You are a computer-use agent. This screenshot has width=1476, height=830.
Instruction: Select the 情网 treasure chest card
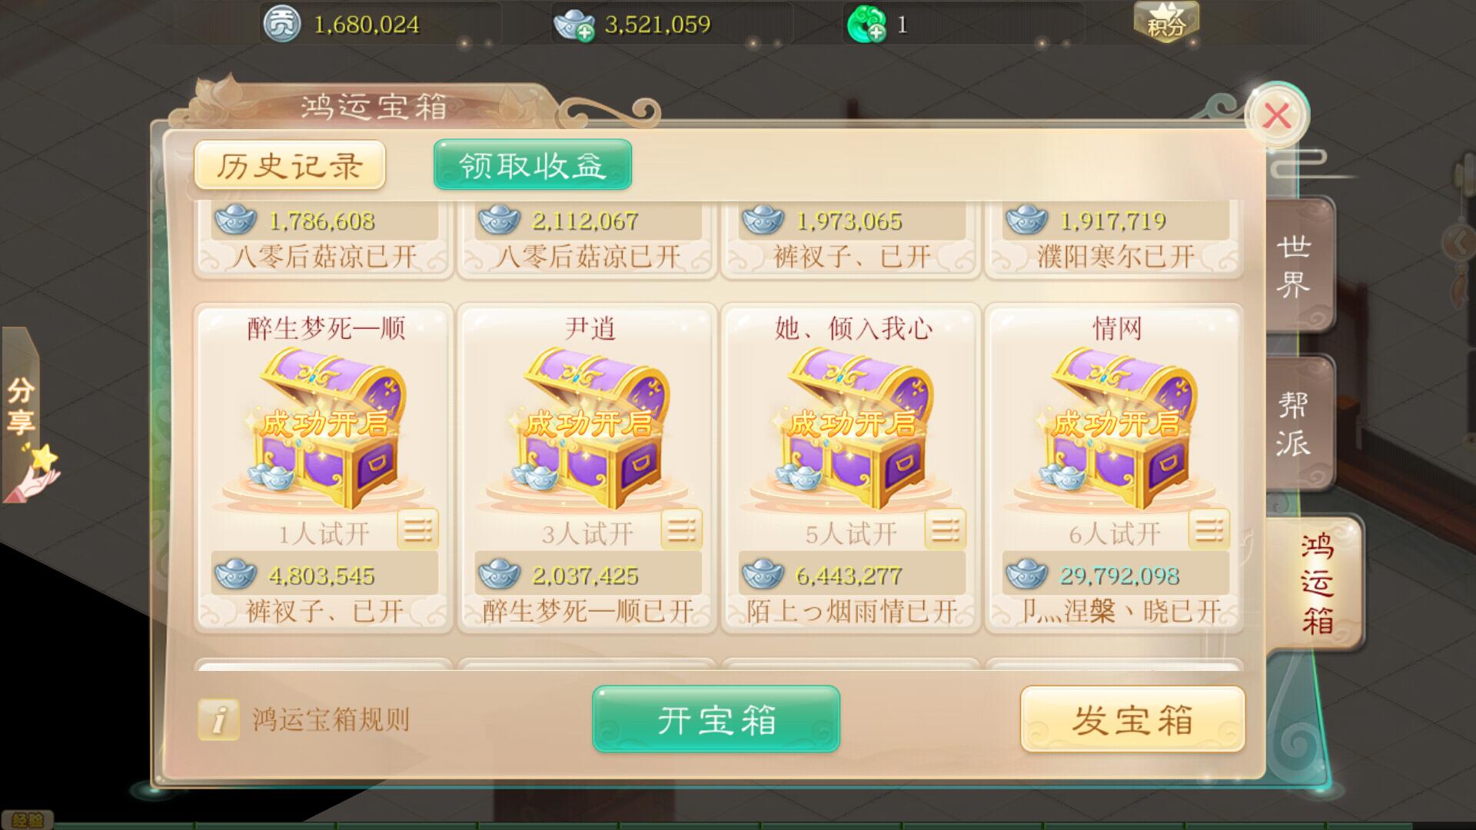1115,469
